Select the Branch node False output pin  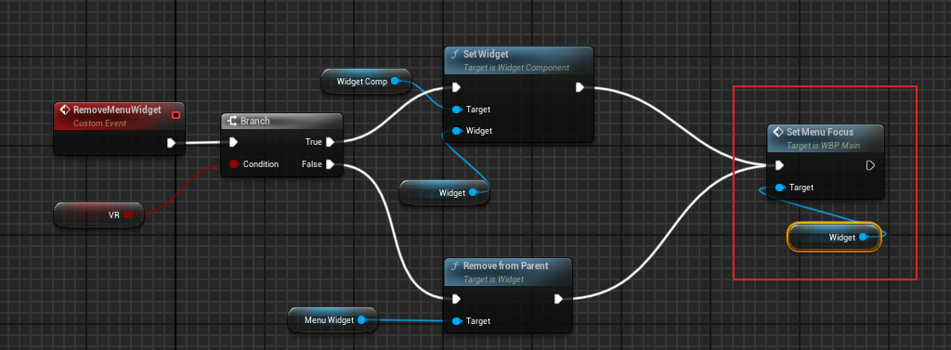tap(330, 163)
